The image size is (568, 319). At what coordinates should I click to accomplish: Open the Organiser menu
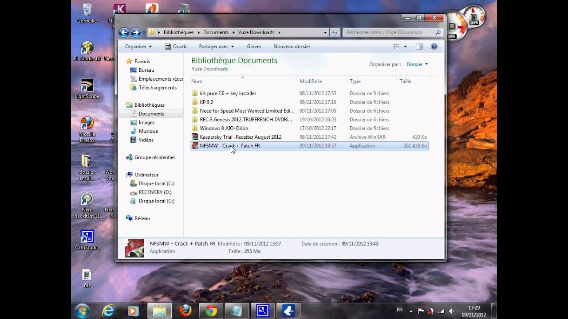coord(138,47)
